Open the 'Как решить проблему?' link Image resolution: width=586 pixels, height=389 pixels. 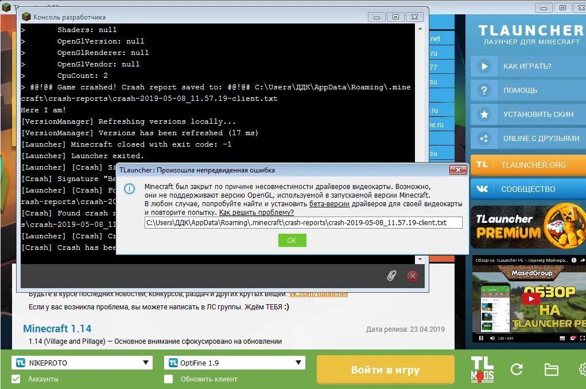coord(257,212)
